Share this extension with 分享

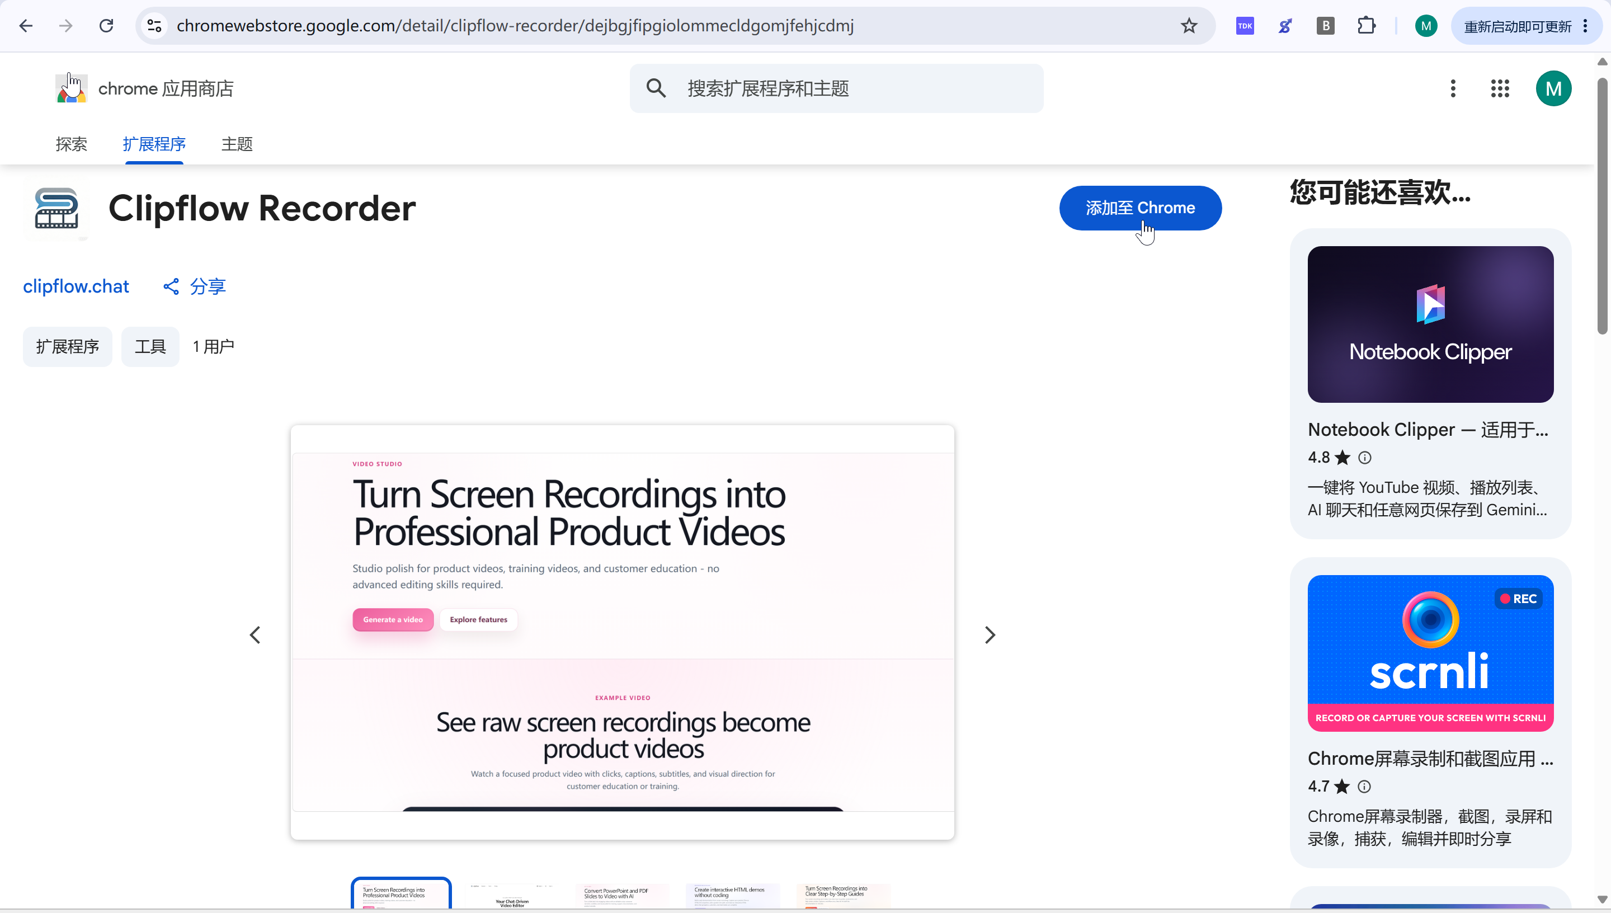pyautogui.click(x=194, y=286)
